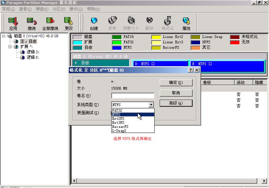Click the 无效 red legend swatch
The image size is (269, 188).
point(235,42)
